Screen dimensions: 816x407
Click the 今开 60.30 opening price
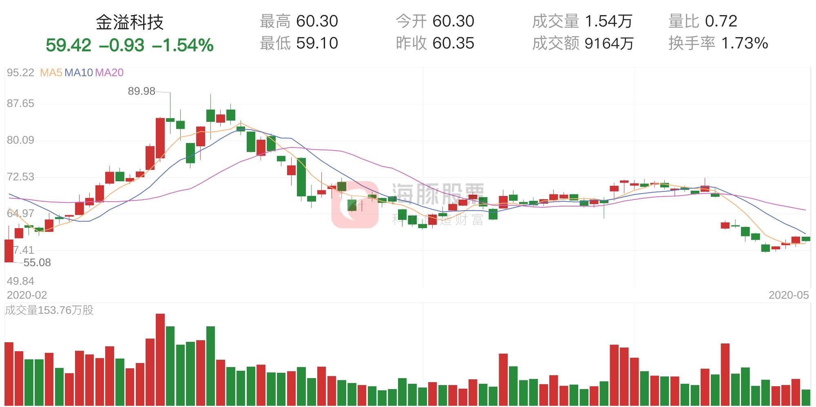pos(435,21)
